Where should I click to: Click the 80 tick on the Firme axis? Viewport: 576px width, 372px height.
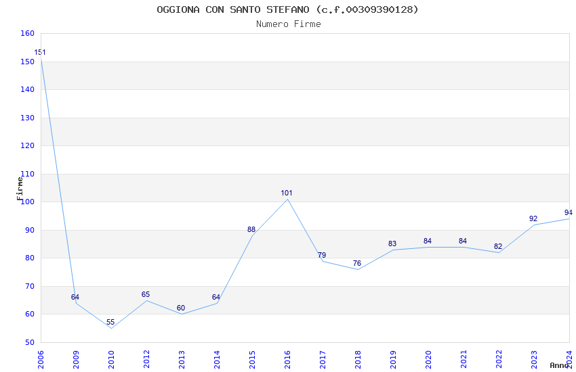(x=30, y=258)
